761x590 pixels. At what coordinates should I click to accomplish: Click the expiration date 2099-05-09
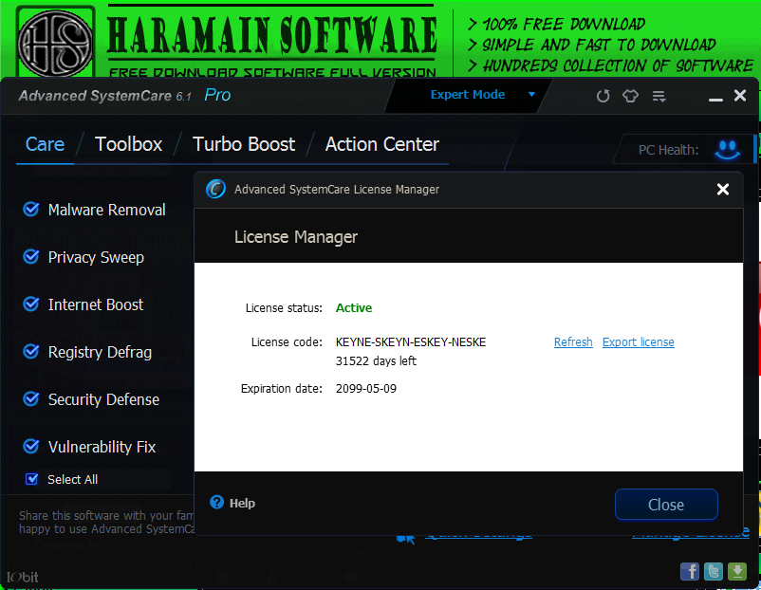[x=366, y=389]
